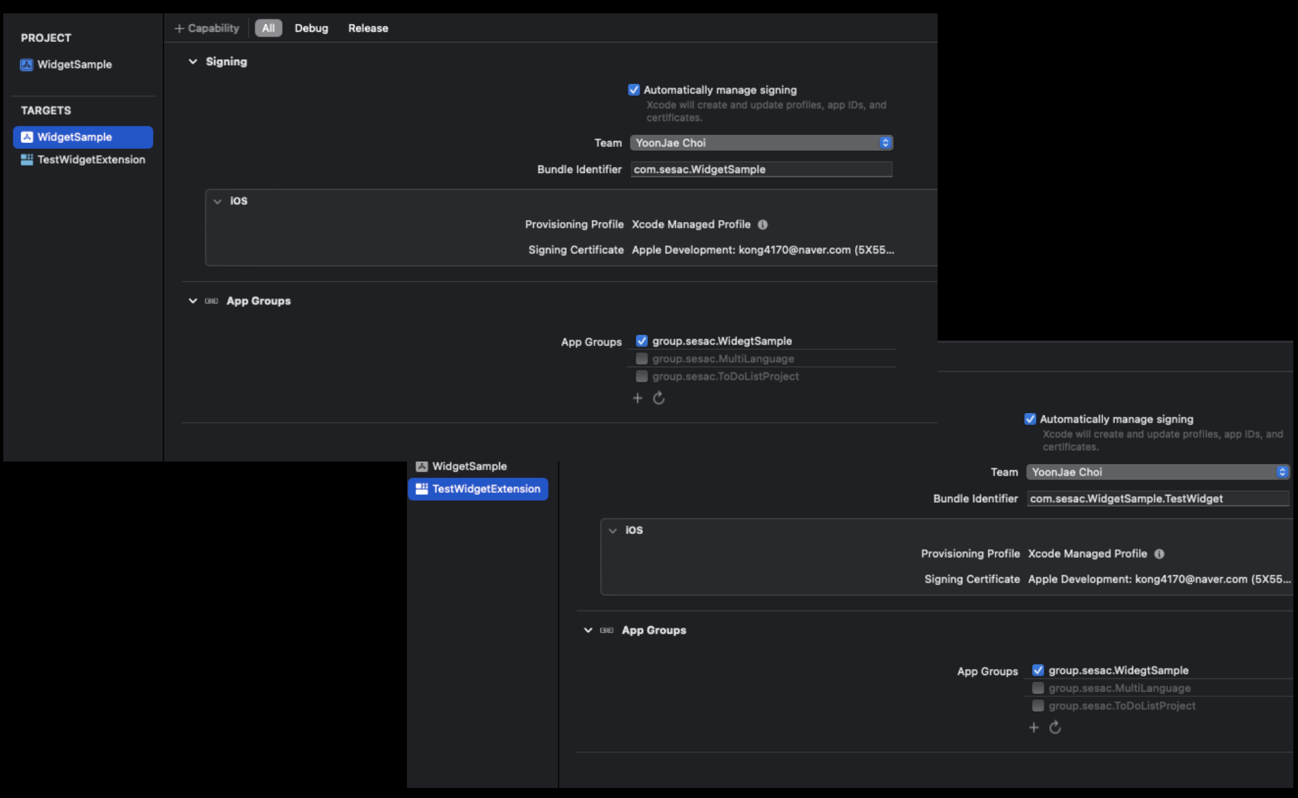This screenshot has width=1298, height=798.
Task: Click plus icon under the lower App Groups list
Action: (x=1033, y=728)
